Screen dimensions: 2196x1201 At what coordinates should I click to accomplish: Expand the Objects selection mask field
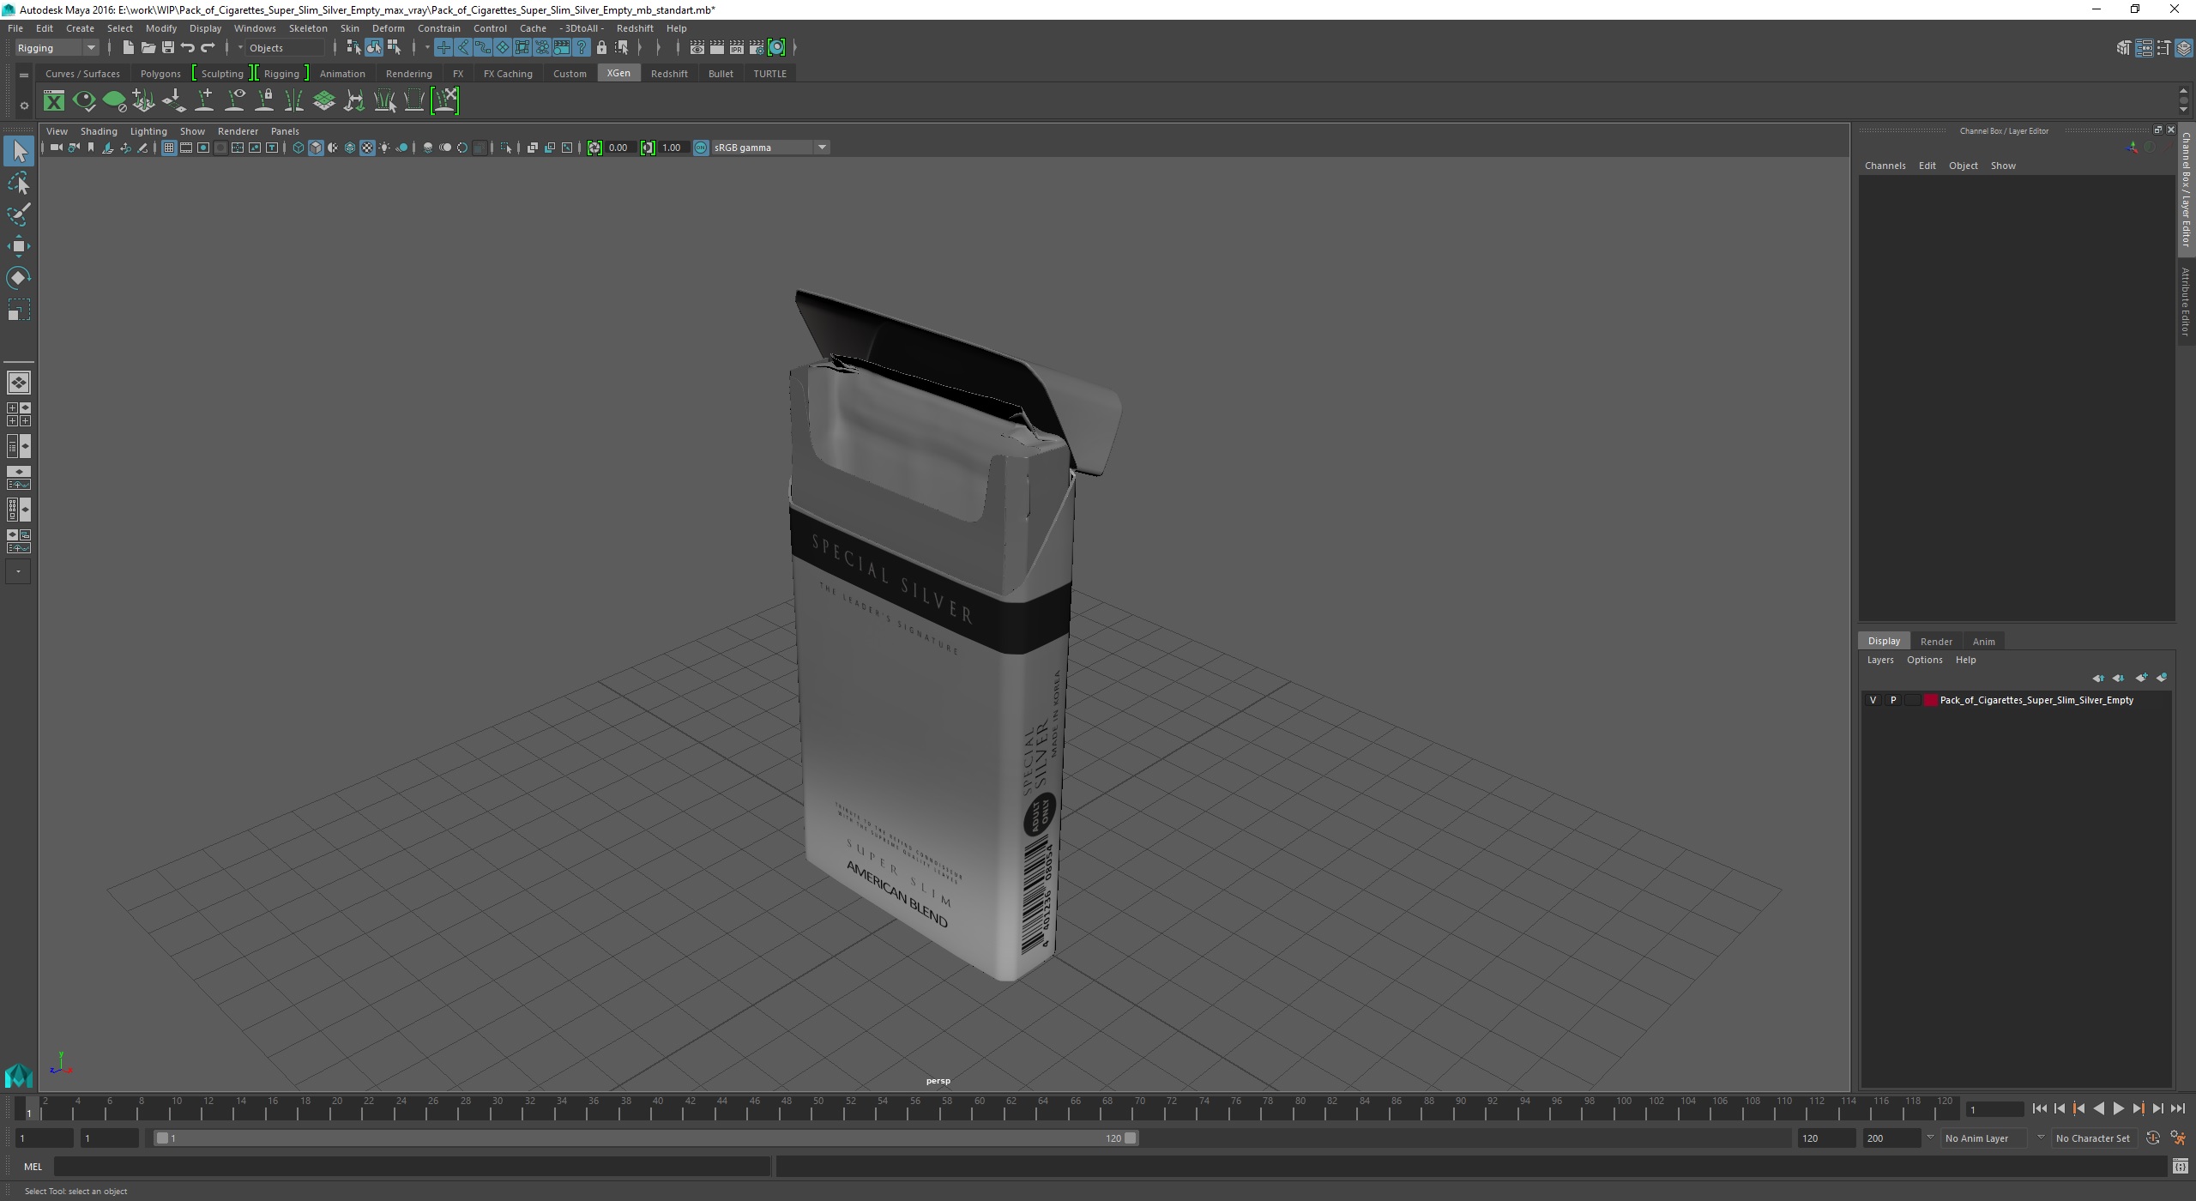pos(283,48)
